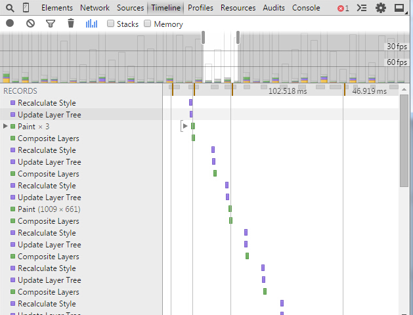Clear the timeline recording
413x315 pixels.
31,24
